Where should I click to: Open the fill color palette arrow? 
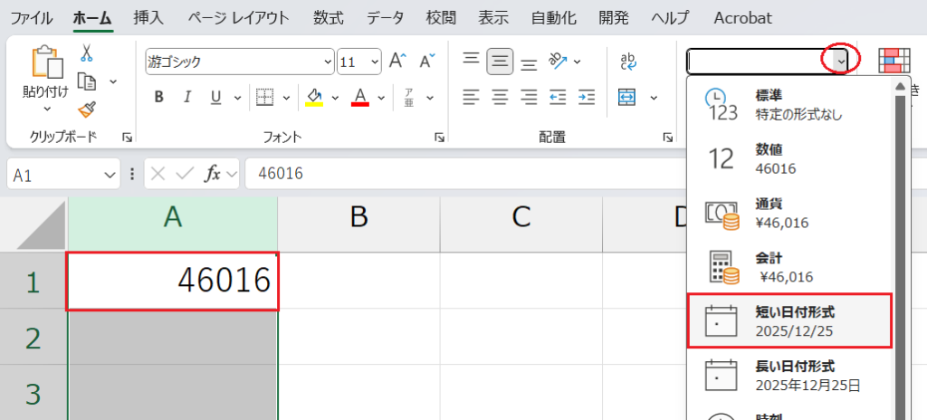tap(335, 98)
